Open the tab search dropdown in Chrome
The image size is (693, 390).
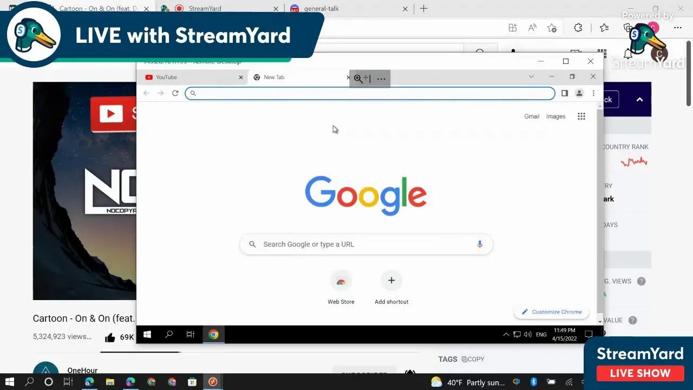531,77
